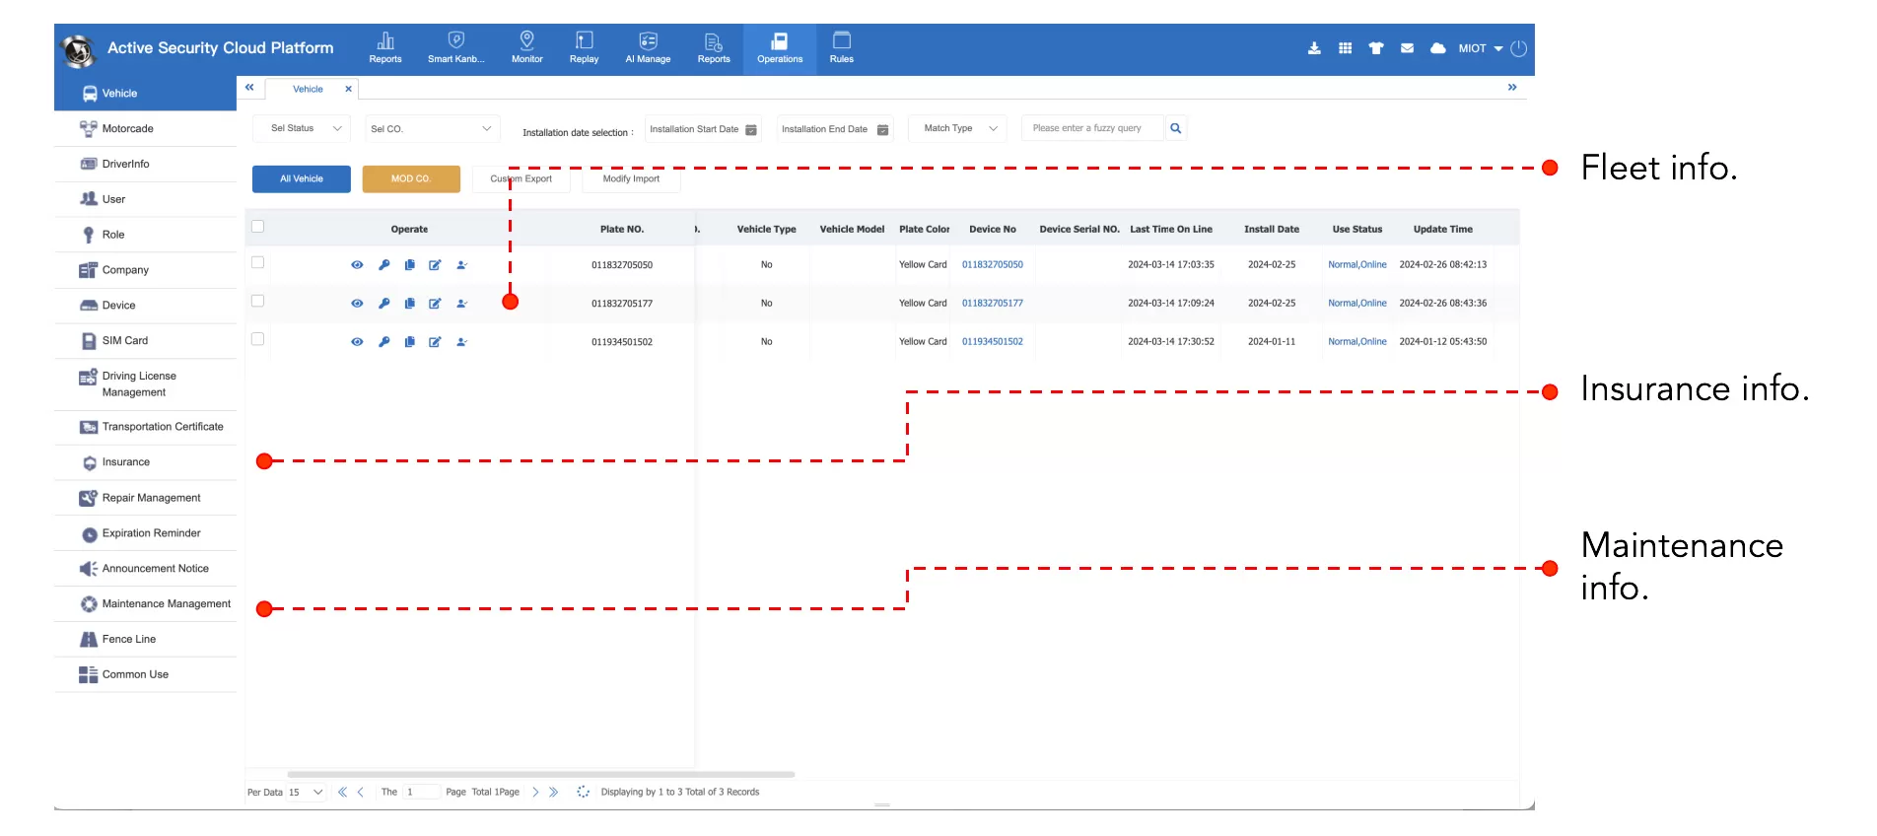
Task: Click the horizontal table scrollbar
Action: 540,775
